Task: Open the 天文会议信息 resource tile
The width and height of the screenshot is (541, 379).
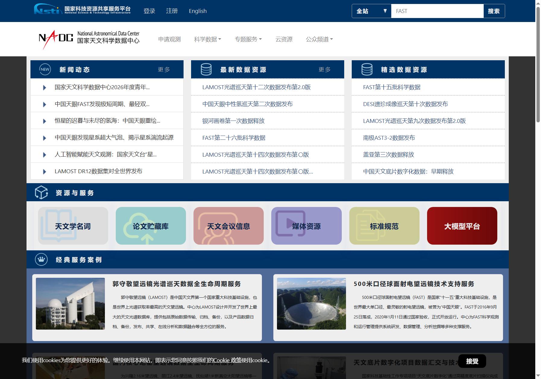Action: [228, 226]
